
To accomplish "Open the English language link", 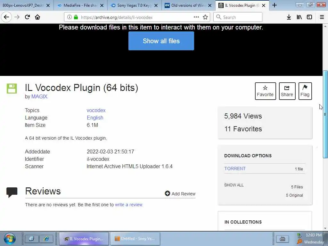I will [x=95, y=118].
